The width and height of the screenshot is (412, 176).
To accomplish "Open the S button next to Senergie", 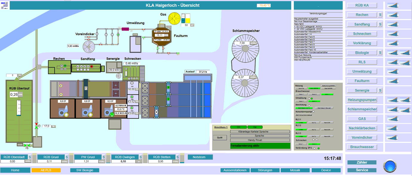I will pyautogui.click(x=380, y=90).
